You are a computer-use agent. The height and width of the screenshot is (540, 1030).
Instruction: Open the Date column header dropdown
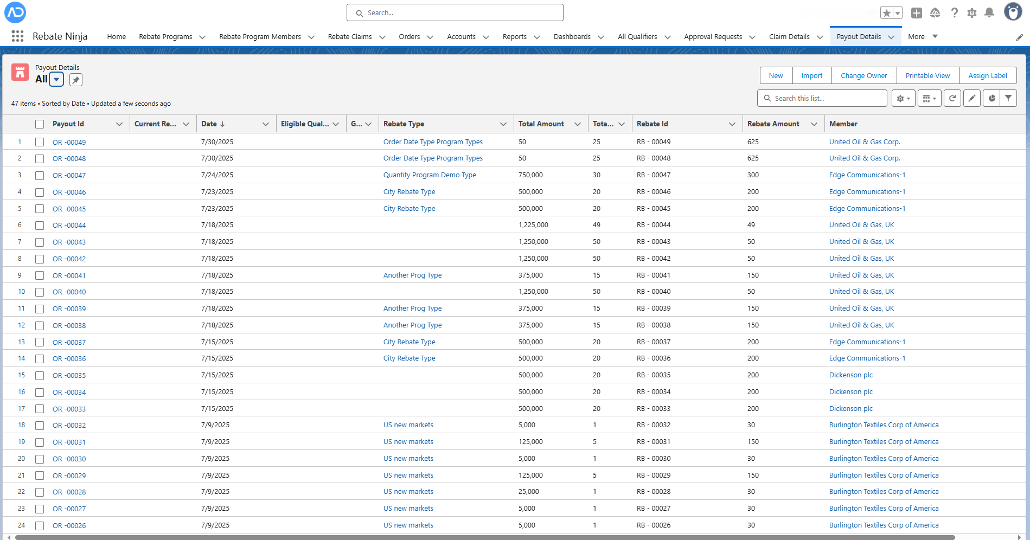tap(266, 124)
